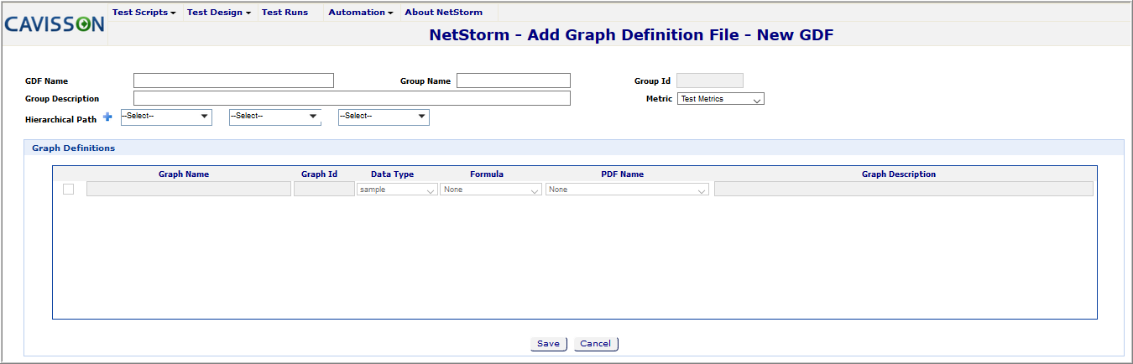The image size is (1133, 364).
Task: Click the Graph Id column header
Action: (319, 174)
